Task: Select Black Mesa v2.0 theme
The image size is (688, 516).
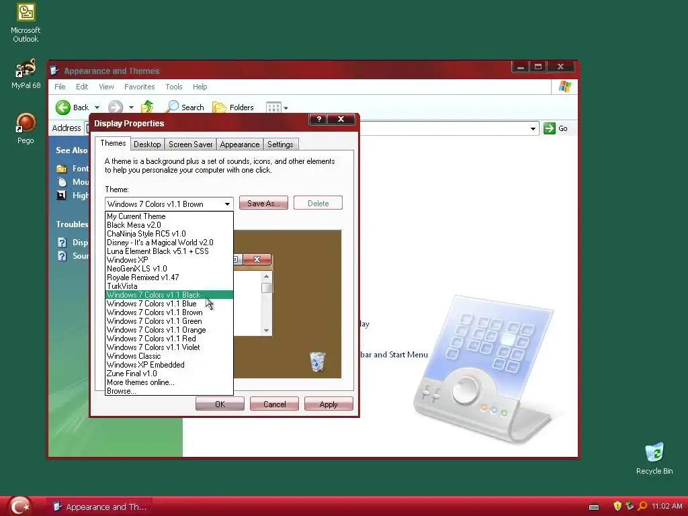Action: (x=169, y=225)
